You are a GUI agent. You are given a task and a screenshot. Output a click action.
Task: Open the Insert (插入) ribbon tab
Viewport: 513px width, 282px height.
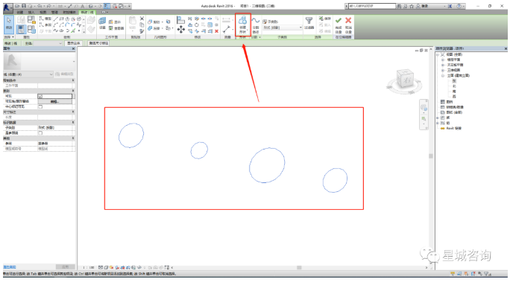coord(31,12)
